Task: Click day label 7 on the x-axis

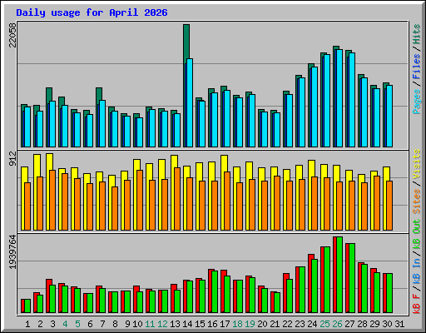Action: (x=102, y=324)
